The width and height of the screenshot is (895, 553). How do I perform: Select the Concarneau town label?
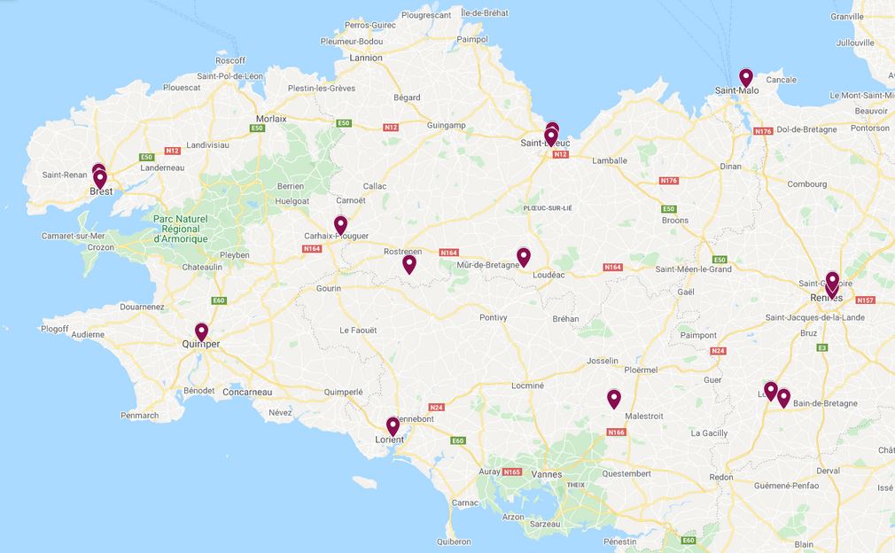(247, 392)
